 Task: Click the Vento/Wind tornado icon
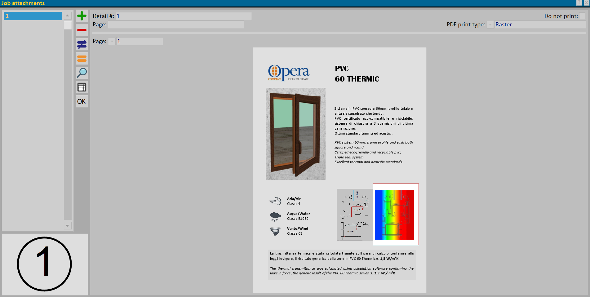275,231
